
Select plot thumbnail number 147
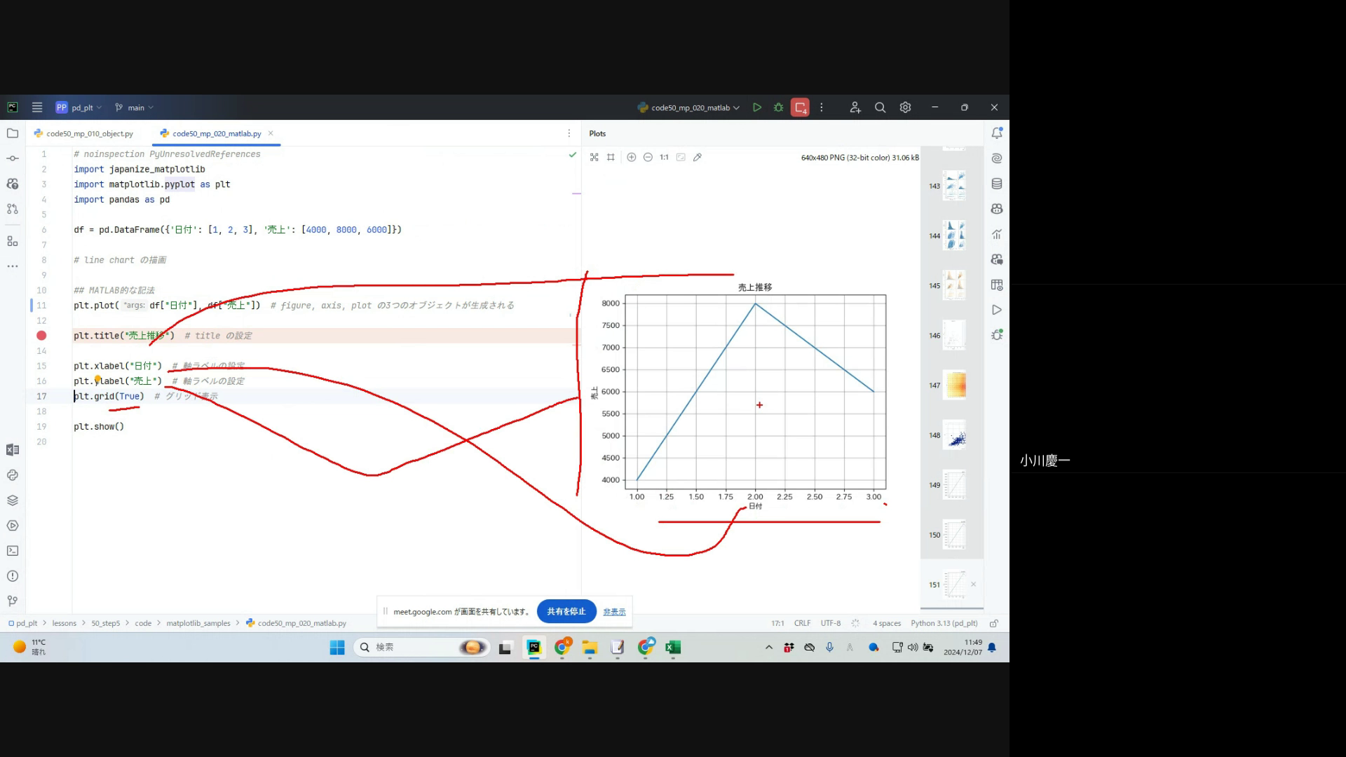pos(954,385)
